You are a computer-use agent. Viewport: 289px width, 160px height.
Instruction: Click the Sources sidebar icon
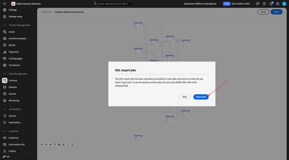click(x=5, y=116)
